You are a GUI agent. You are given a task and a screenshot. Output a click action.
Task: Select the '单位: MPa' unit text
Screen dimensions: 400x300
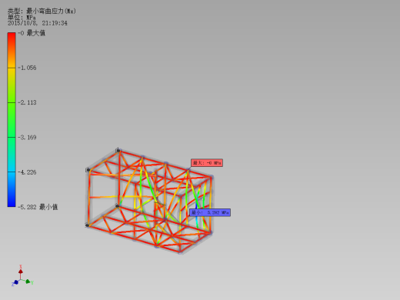pos(22,18)
